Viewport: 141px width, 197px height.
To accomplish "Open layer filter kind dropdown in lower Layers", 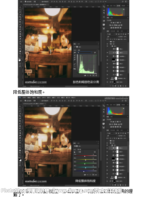I will pos(110,133).
